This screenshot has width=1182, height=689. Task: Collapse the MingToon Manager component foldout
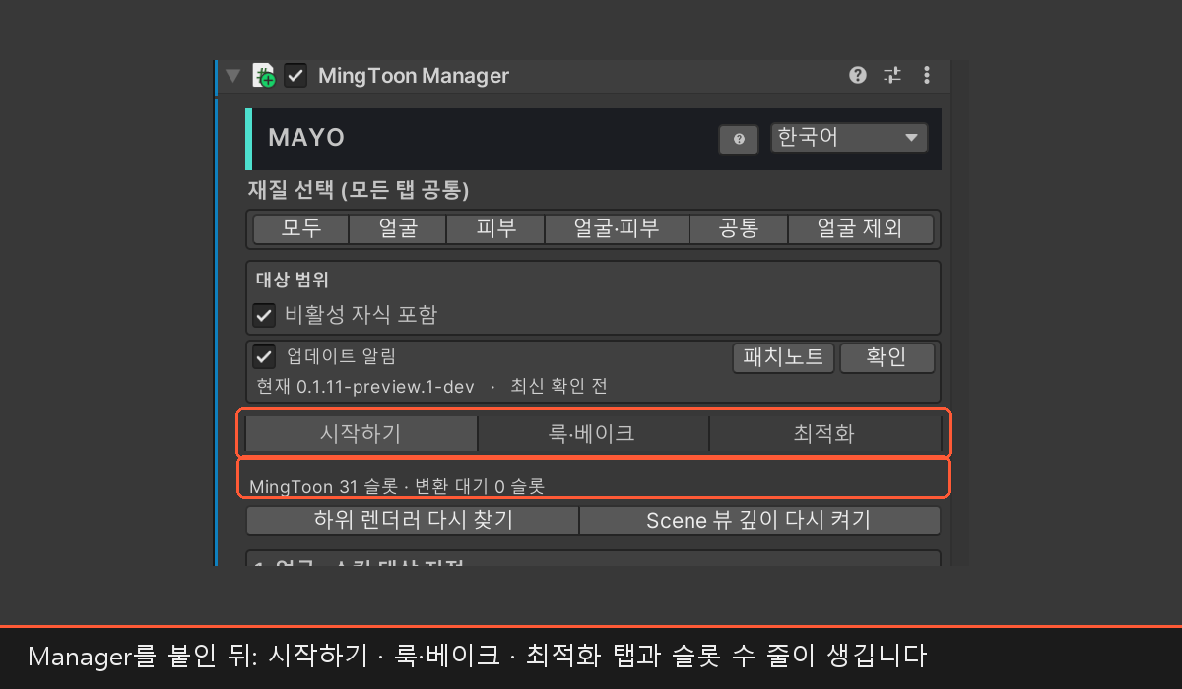pyautogui.click(x=232, y=76)
